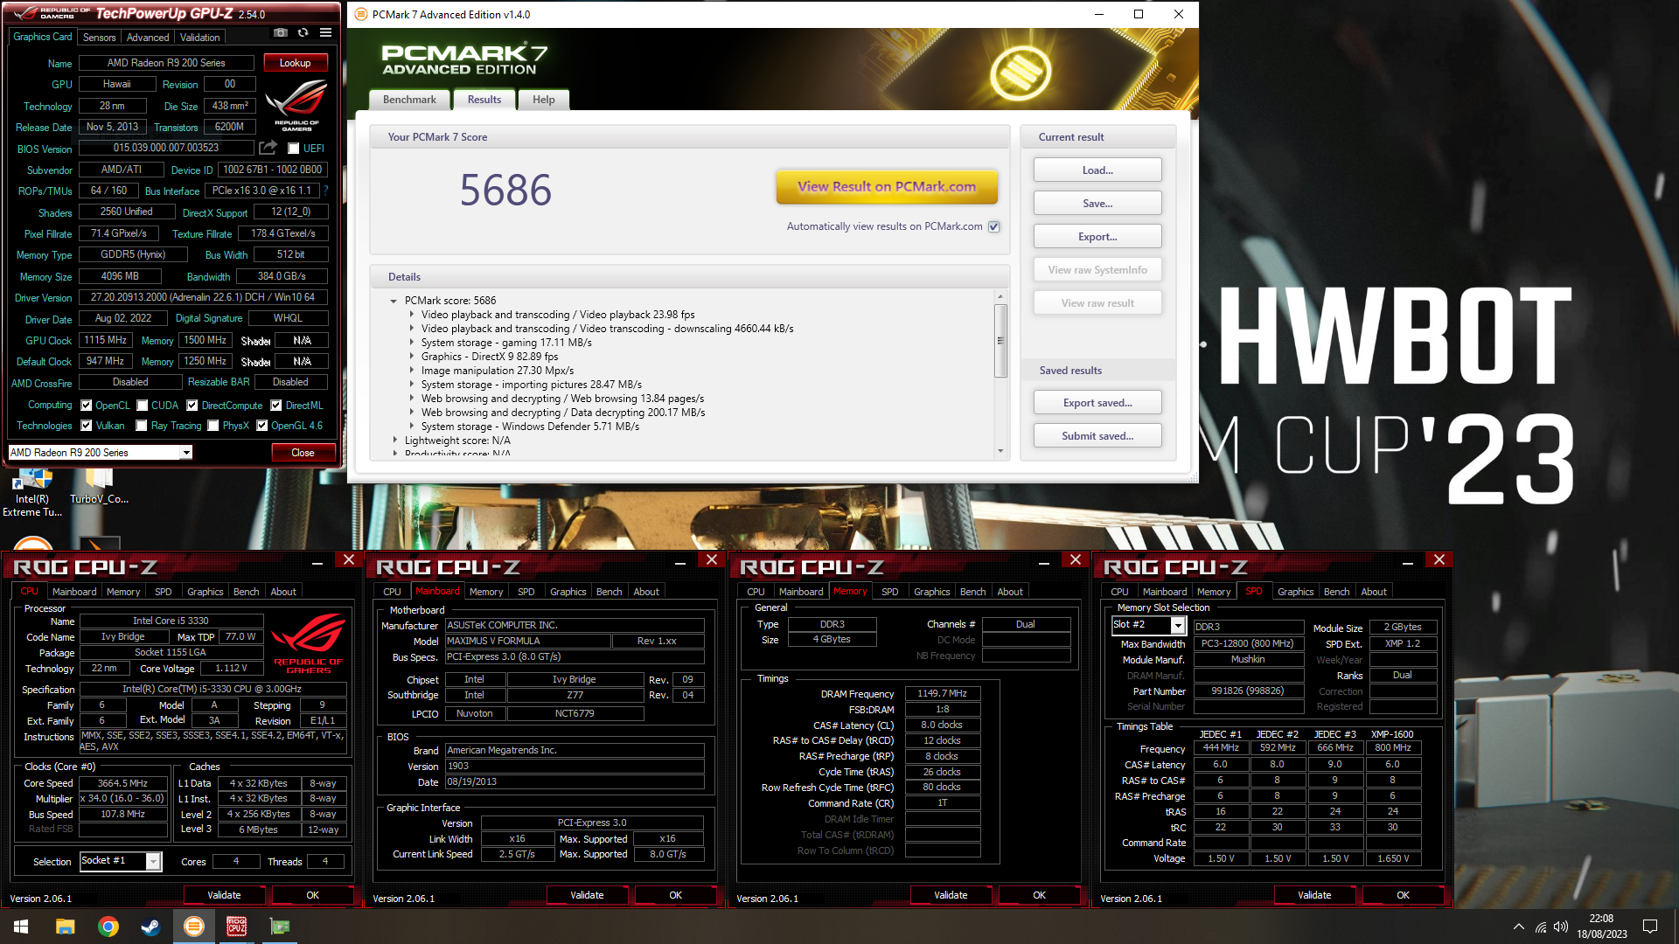
Task: Click the GPU-Z BIOS Version field
Action: coord(166,149)
